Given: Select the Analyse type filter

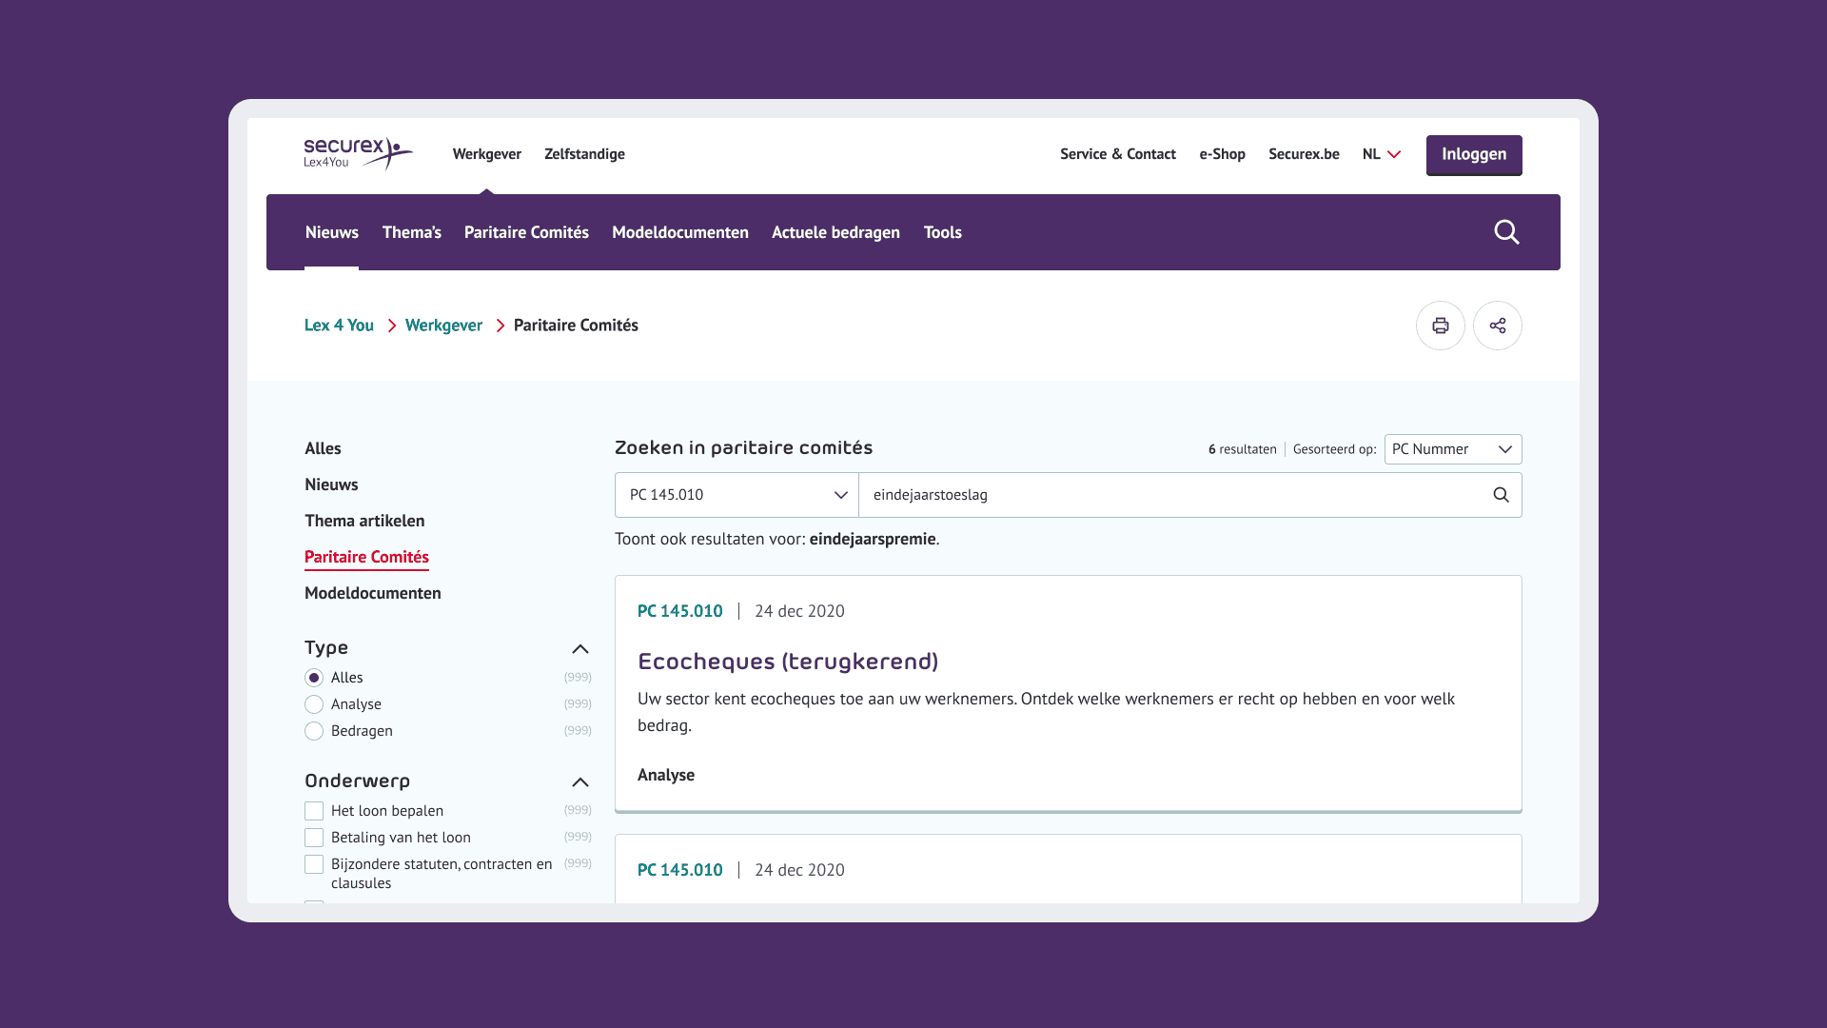Looking at the screenshot, I should pyautogui.click(x=314, y=704).
